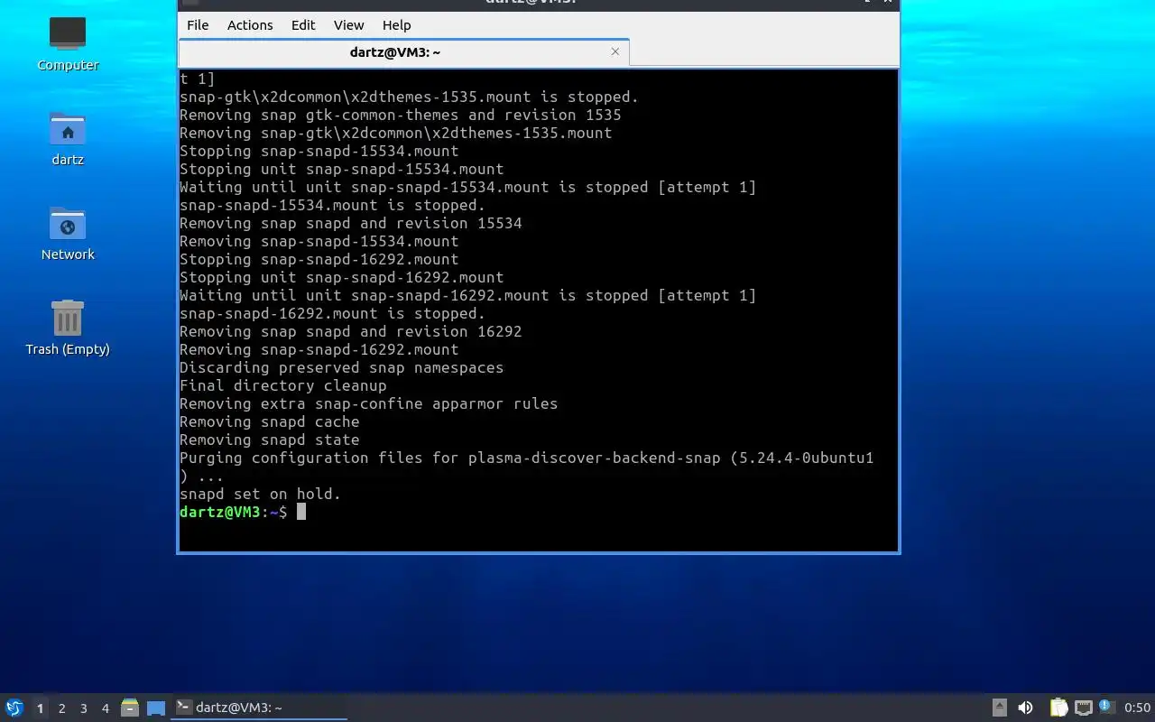Click the dartz home folder icon

[68, 139]
